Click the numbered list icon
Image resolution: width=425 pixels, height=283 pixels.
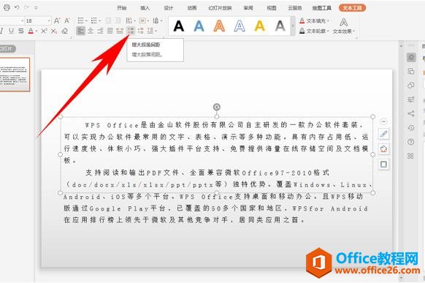coord(93,20)
